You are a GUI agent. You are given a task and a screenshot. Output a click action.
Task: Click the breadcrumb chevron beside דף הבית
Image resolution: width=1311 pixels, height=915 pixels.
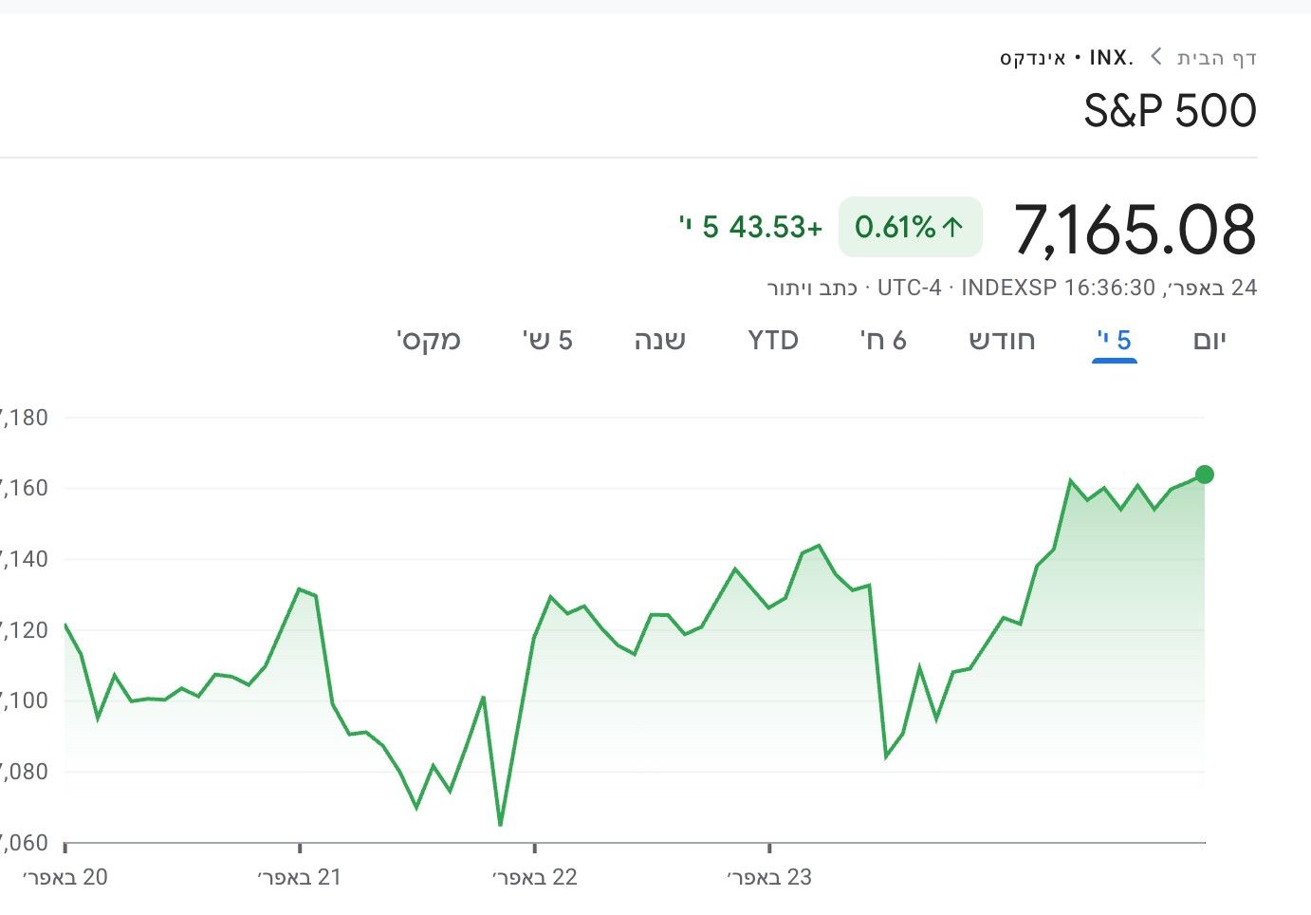pyautogui.click(x=1156, y=57)
